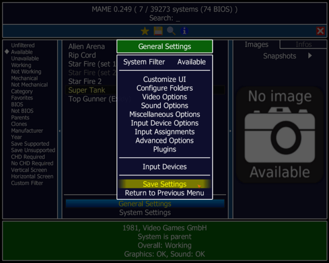Collapse the right image panel arrow
Image resolution: width=329 pixels, height=263 pixels.
(x=230, y=131)
